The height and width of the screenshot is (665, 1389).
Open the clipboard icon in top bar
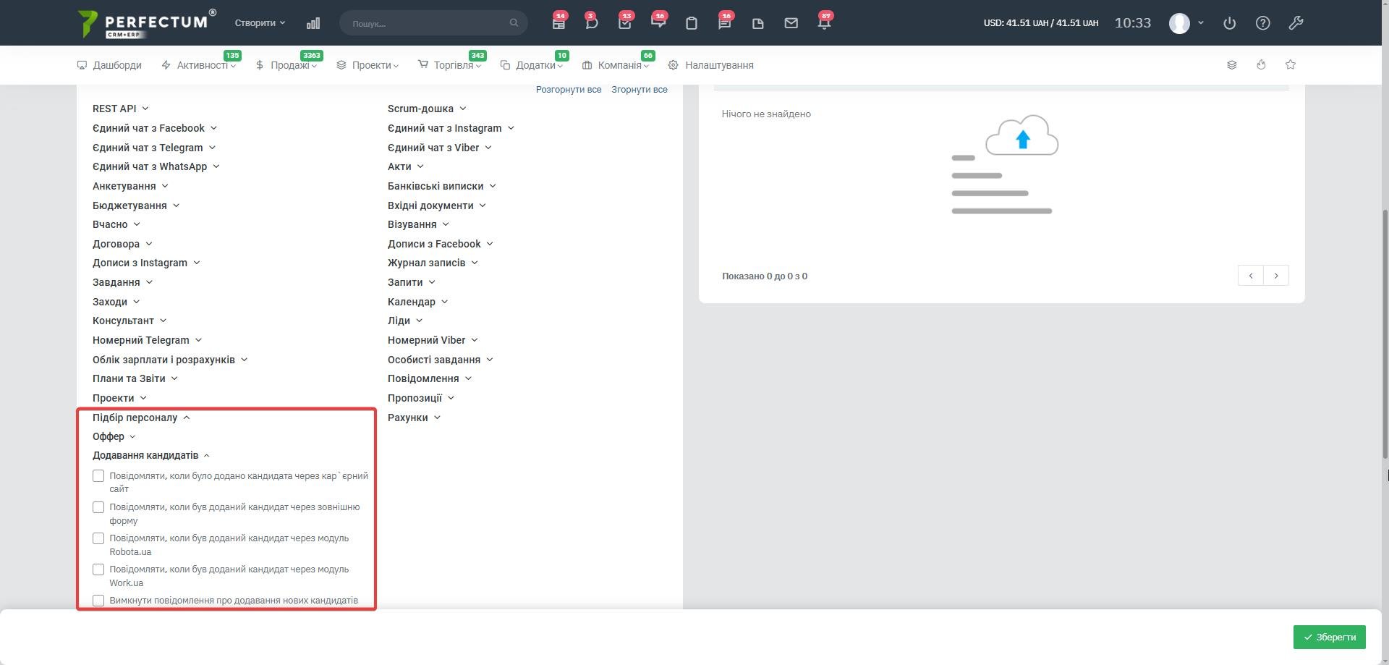[x=692, y=23]
